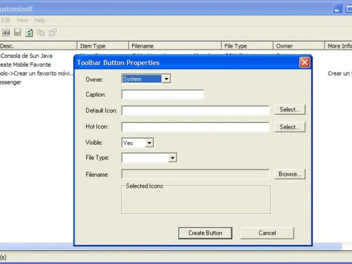This screenshot has height=264, width=352.
Task: Open the Visible dropdown showing Yes
Action: tap(149, 143)
